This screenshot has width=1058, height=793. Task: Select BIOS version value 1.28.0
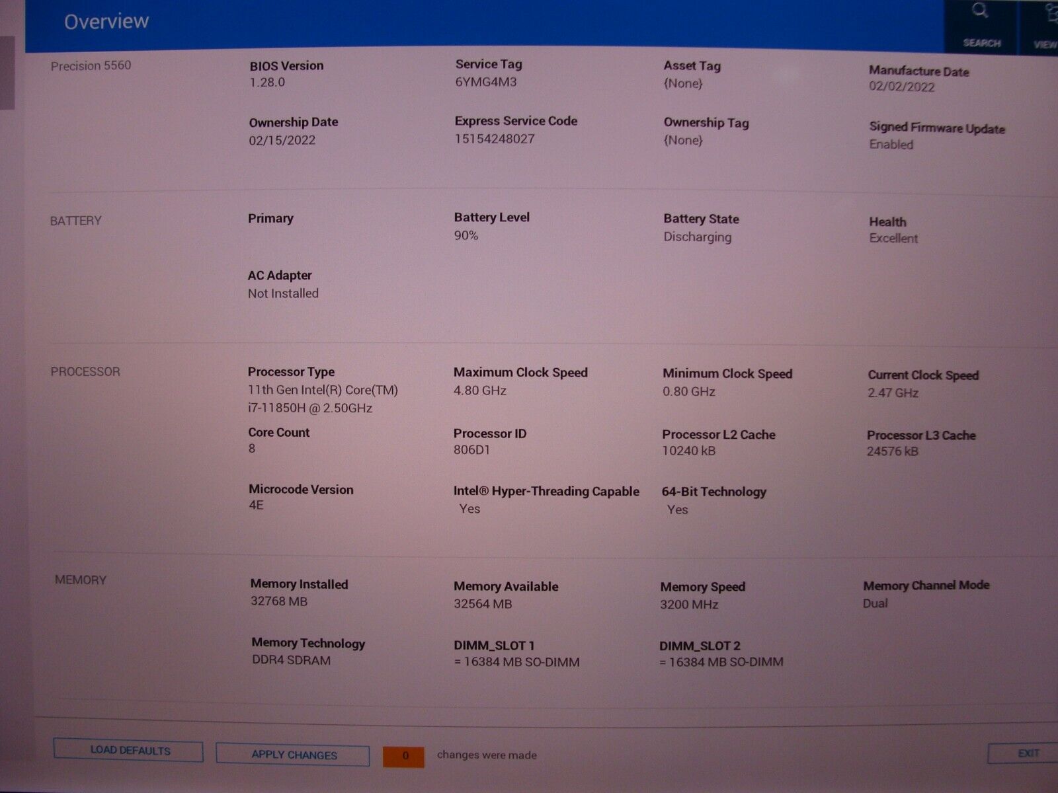click(267, 83)
